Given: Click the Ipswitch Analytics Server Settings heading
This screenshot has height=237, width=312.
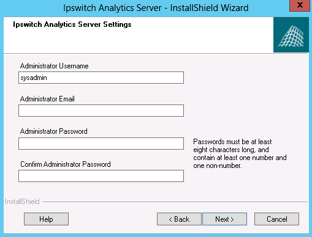Looking at the screenshot, I should pyautogui.click(x=72, y=24).
